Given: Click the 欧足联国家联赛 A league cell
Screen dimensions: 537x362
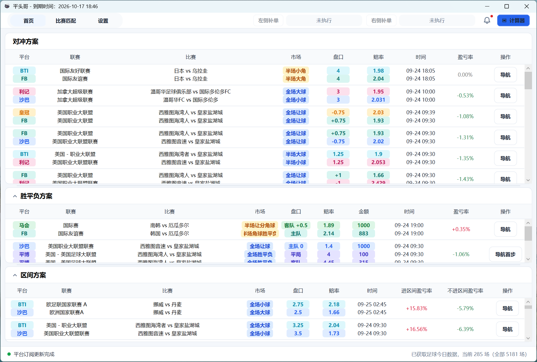Looking at the screenshot, I should click(x=67, y=305).
